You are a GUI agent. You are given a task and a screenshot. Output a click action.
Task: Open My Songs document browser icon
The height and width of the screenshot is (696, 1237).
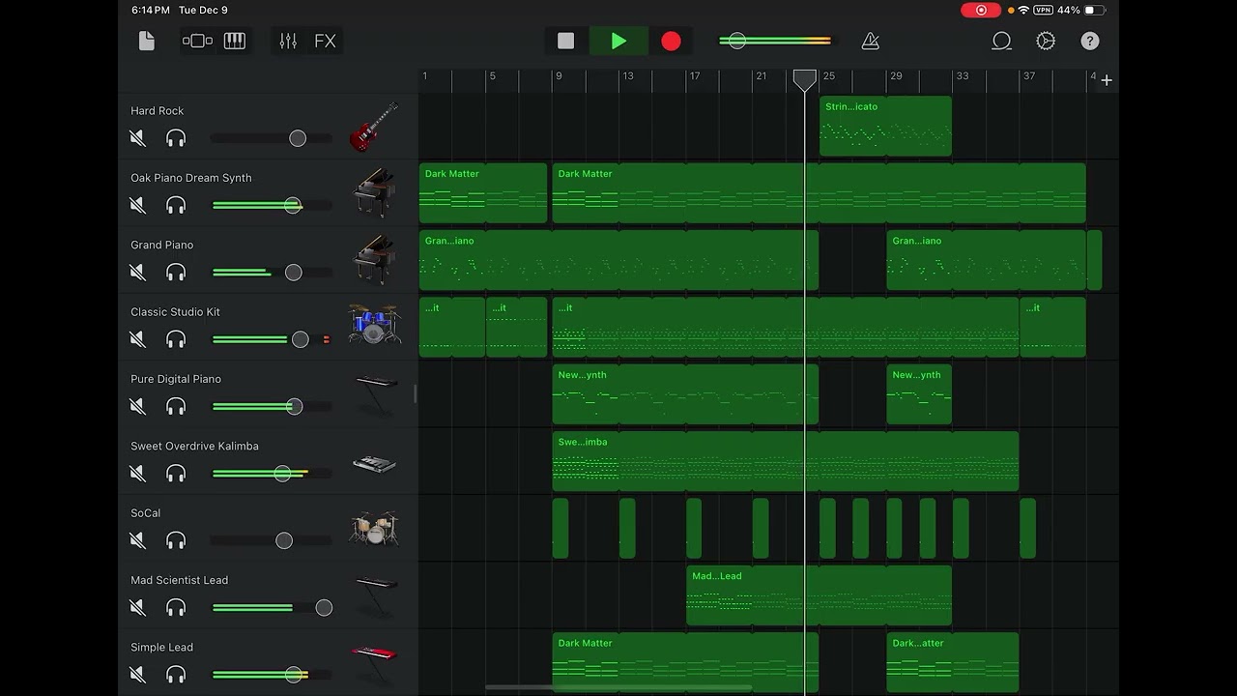click(147, 41)
